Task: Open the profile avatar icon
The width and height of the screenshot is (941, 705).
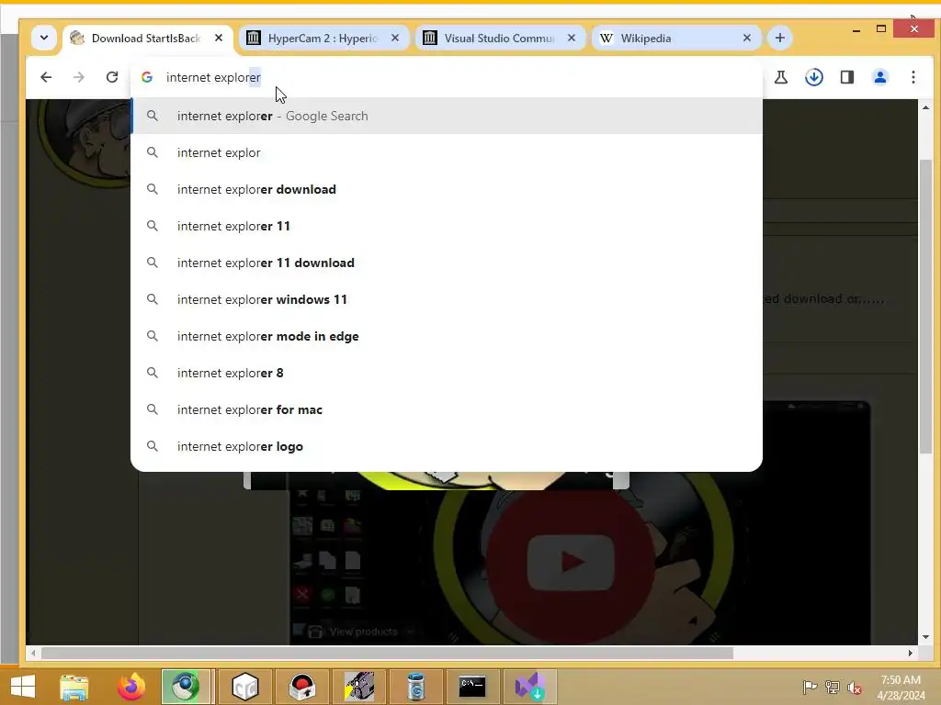Action: (879, 77)
